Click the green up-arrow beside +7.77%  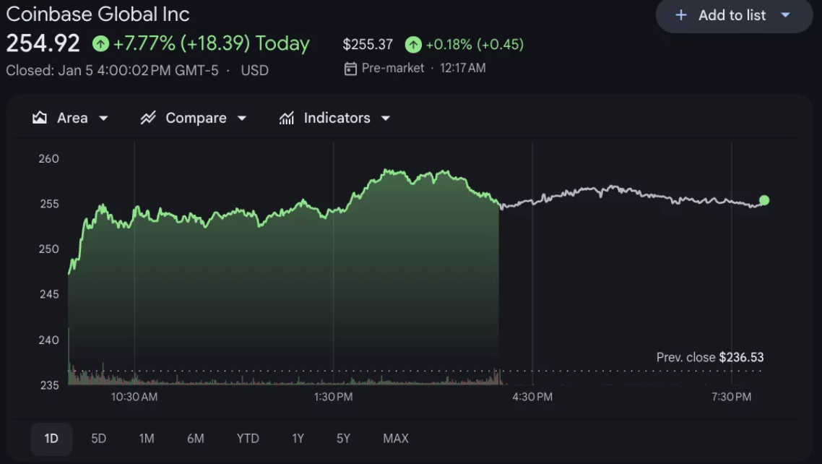100,44
